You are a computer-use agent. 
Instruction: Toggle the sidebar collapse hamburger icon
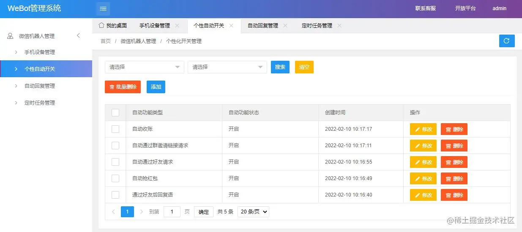[103, 8]
